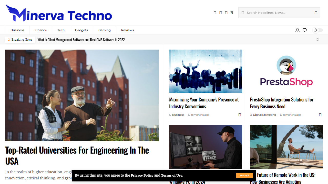Toggle the dark mode switch
This screenshot has height=184, width=328.
point(318,30)
